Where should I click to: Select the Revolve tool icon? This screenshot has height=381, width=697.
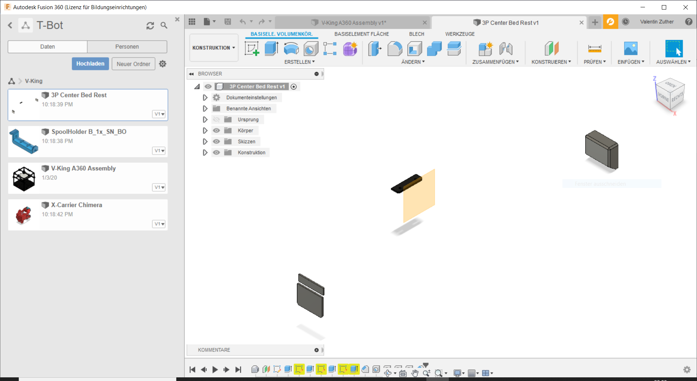[291, 48]
